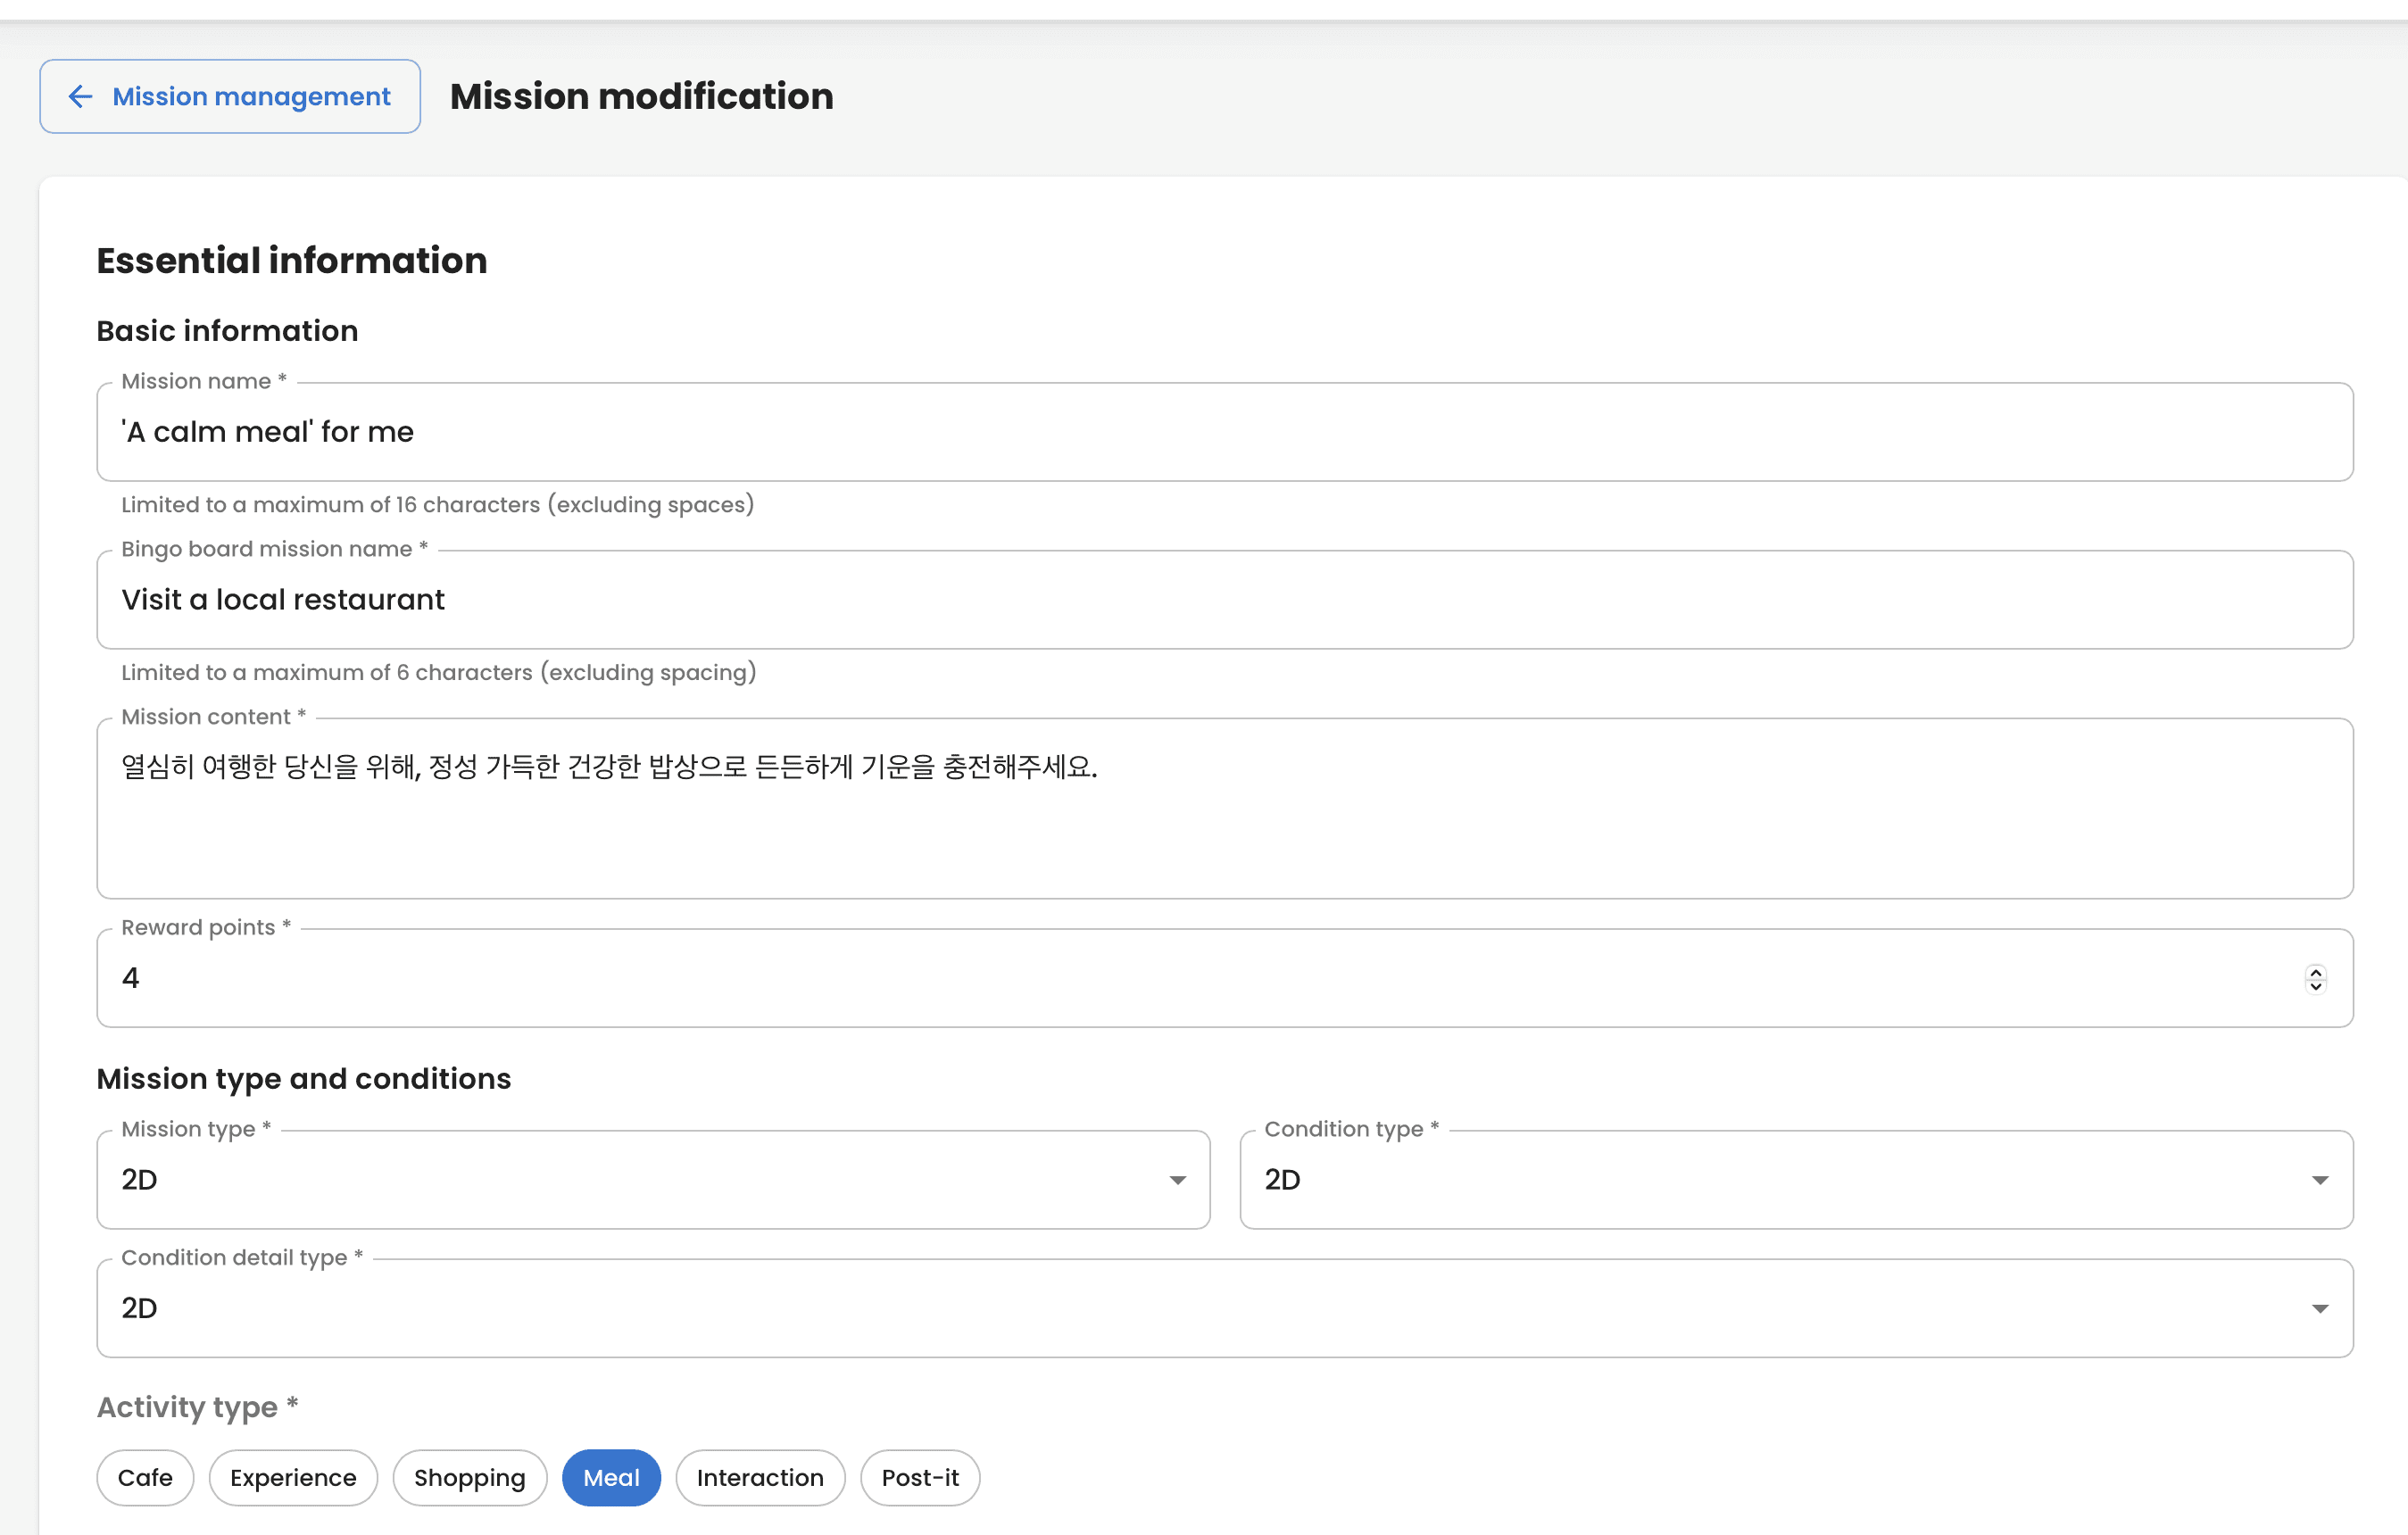Image resolution: width=2408 pixels, height=1535 pixels.
Task: Click Mission type dropdown arrow icon
Action: coord(1178,1181)
